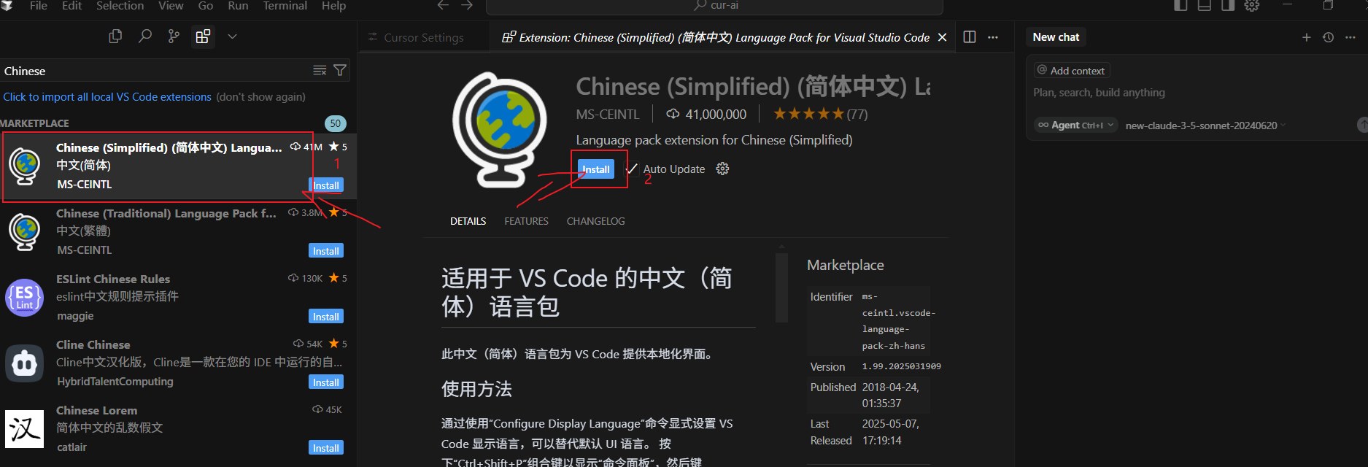
Task: Open the Source Control view icon
Action: (x=174, y=36)
